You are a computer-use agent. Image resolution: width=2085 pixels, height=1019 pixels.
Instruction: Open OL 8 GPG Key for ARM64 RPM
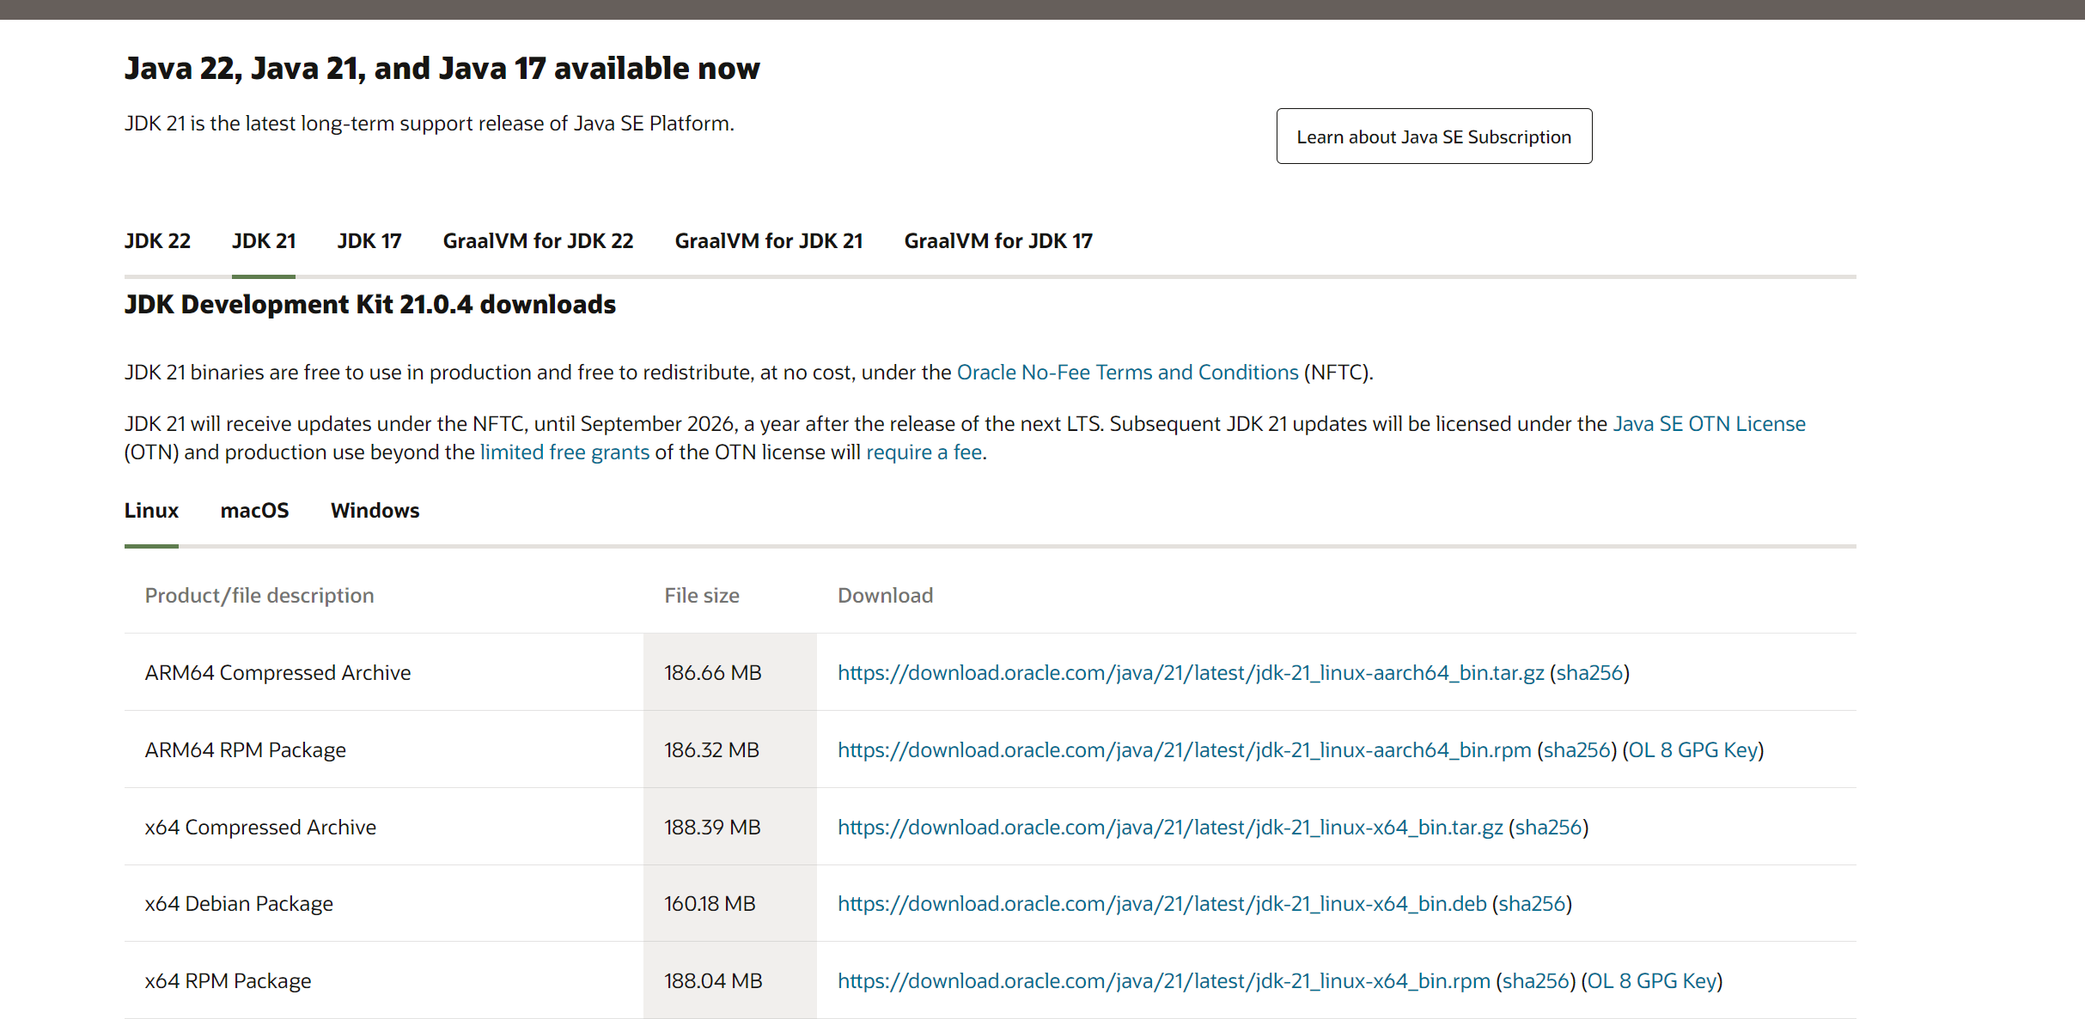pos(1692,750)
